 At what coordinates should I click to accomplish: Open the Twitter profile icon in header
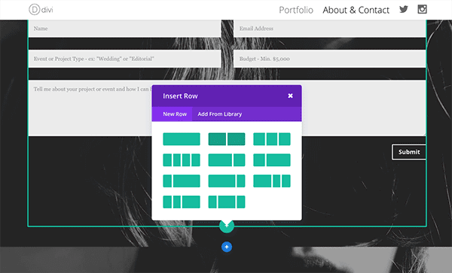pos(404,9)
